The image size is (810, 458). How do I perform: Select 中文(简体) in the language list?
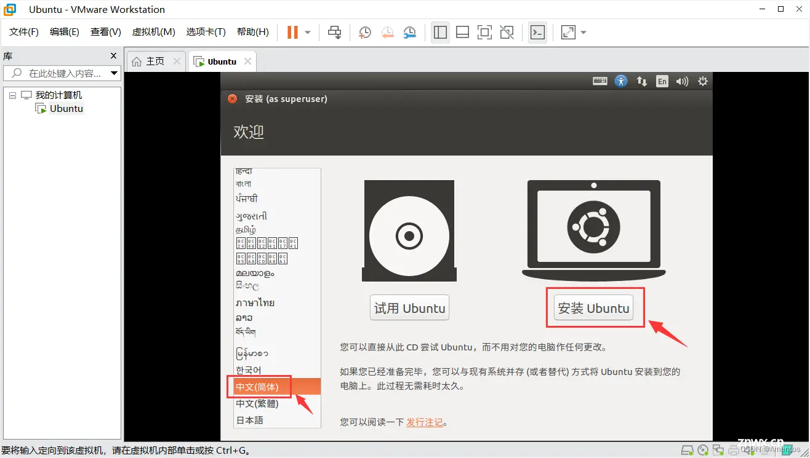277,387
